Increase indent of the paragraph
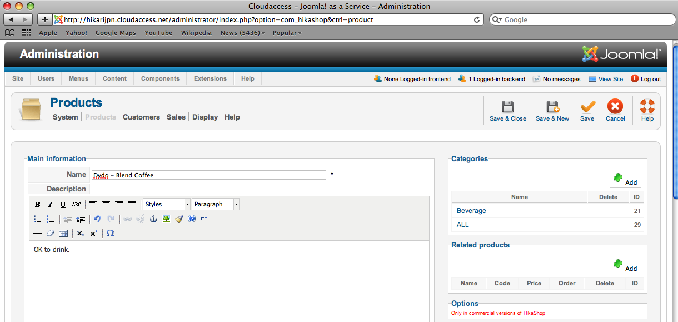This screenshot has width=678, height=322. tap(81, 219)
